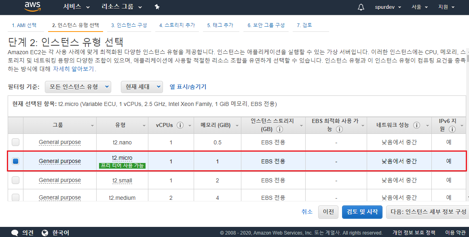Open the spurdev account menu
The image size is (469, 237).
(x=388, y=7)
